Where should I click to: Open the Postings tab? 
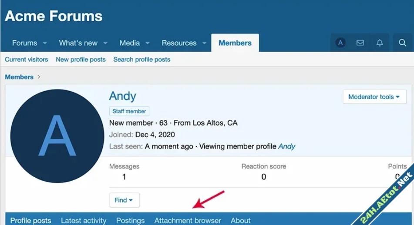[130, 220]
